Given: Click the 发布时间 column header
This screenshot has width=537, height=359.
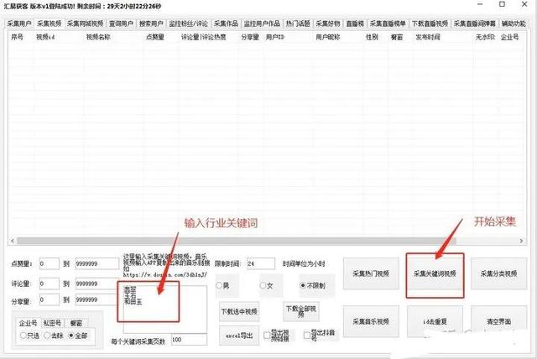Looking at the screenshot, I should tap(428, 37).
